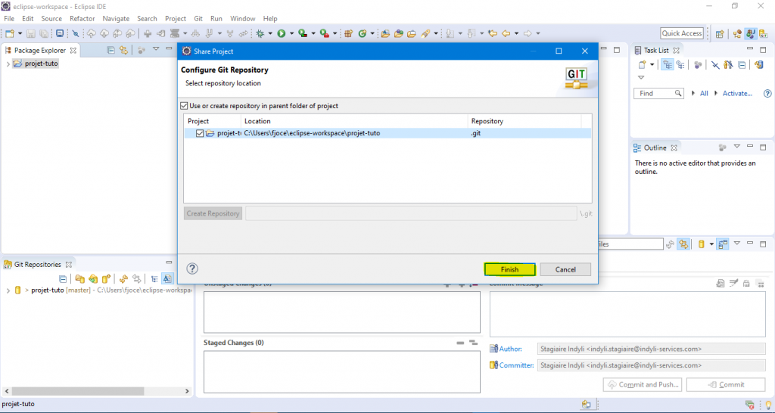Click the Finish button
Image resolution: width=775 pixels, height=413 pixels.
tap(509, 269)
